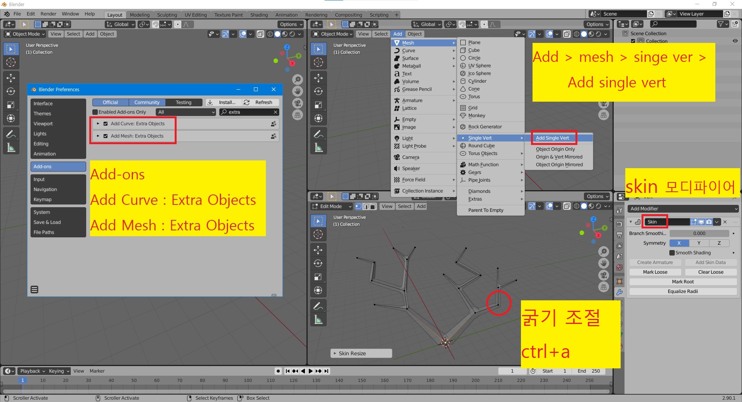Click the add-on search field containing extra
The width and height of the screenshot is (742, 402).
[249, 112]
